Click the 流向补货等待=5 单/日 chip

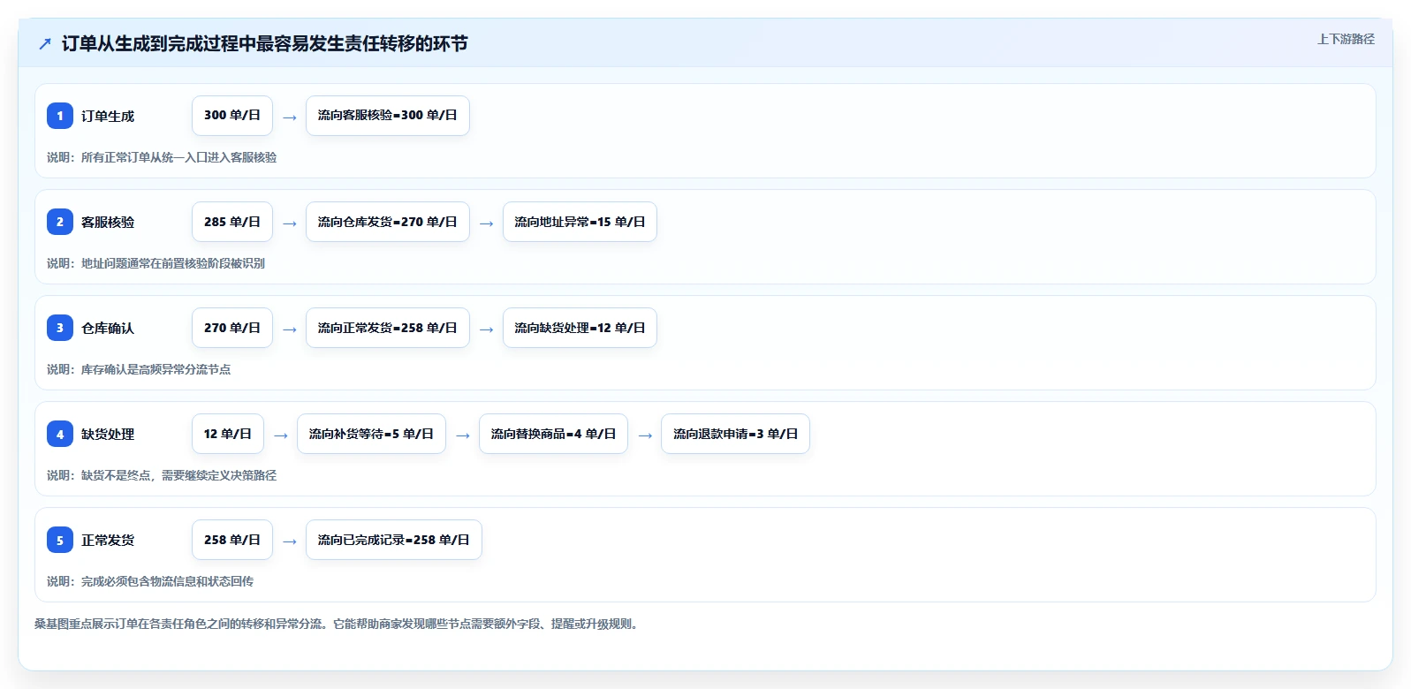coord(371,434)
